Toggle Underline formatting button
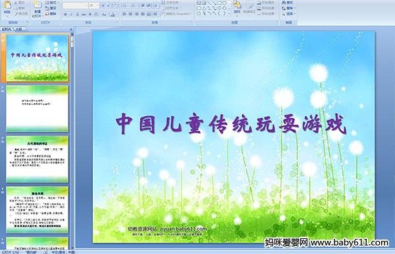The width and height of the screenshot is (395, 254). 77,15
